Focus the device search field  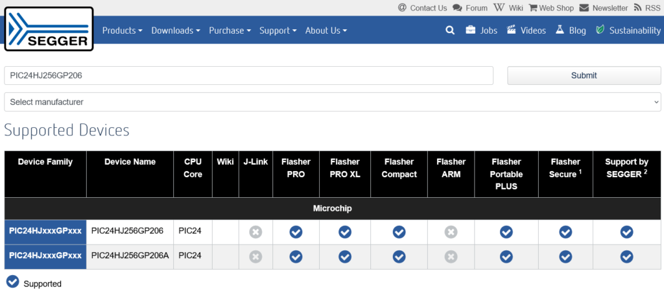(x=248, y=75)
